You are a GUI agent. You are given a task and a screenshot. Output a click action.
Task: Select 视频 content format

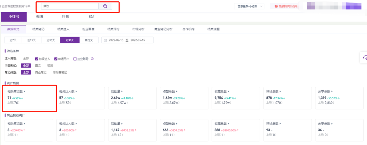tap(50, 66)
